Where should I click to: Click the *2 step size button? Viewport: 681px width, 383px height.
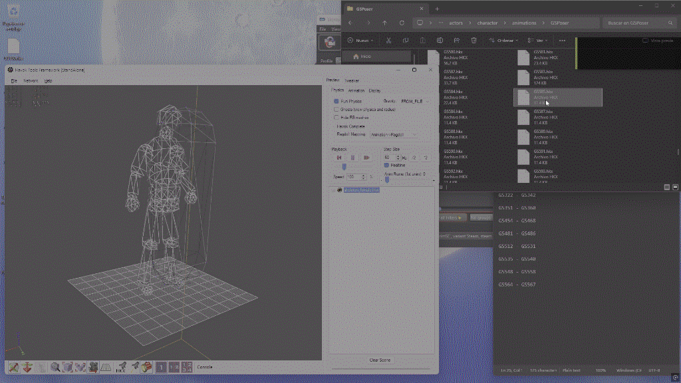click(x=426, y=158)
